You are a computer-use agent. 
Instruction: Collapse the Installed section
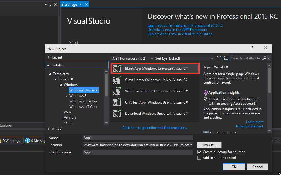pos(48,65)
